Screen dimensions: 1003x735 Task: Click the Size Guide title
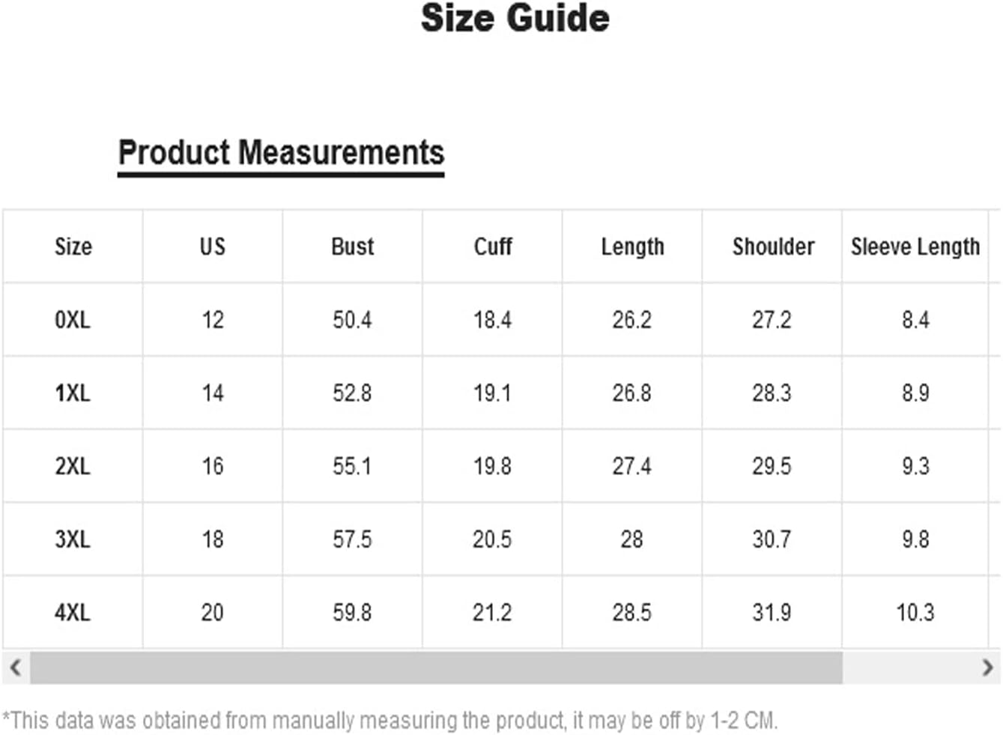(x=515, y=19)
